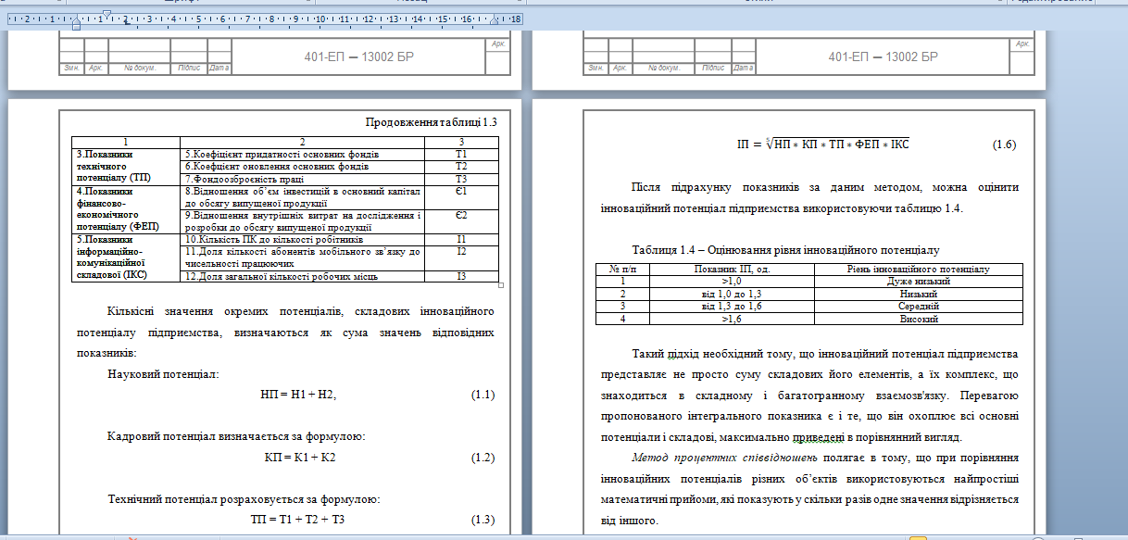Click the header cell '№ п/п'
Image resolution: width=1128 pixels, height=540 pixels.
[623, 270]
